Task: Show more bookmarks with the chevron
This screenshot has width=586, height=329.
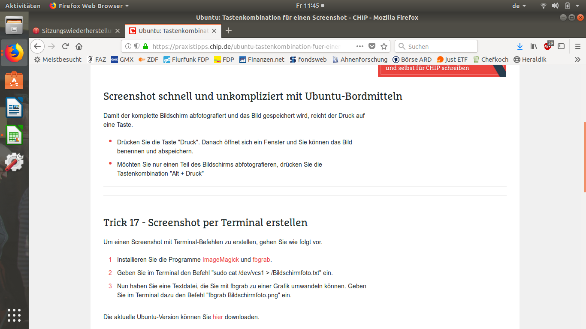Action: pyautogui.click(x=577, y=60)
